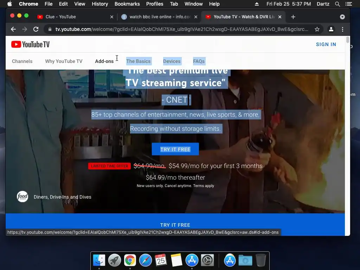This screenshot has width=360, height=270.
Task: Open the Chrome profile avatar icon
Action: tap(331, 29)
